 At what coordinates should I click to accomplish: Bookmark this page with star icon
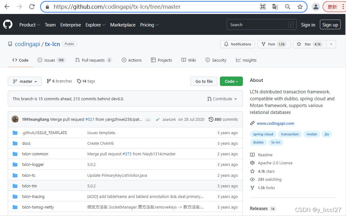coord(300,7)
